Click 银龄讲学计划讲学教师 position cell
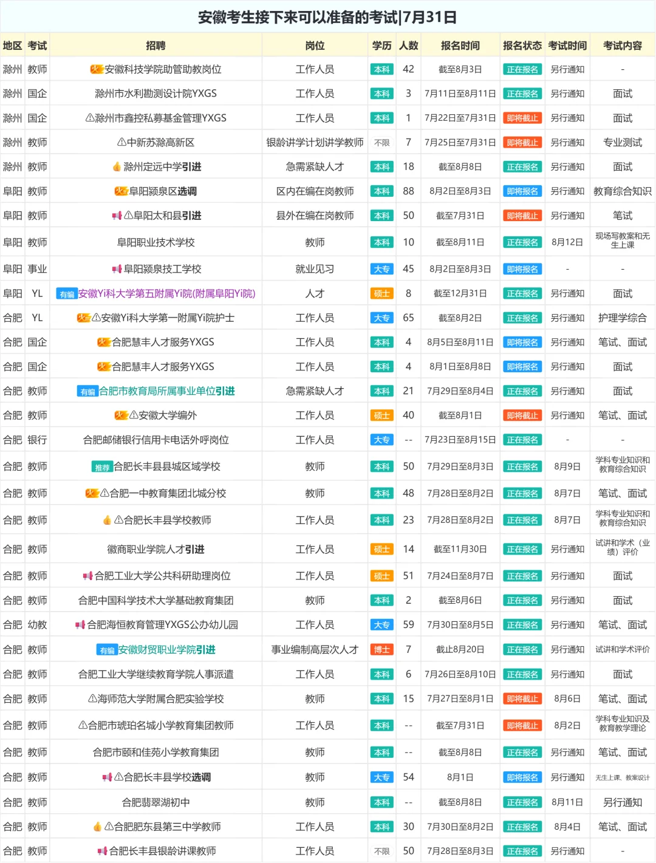The height and width of the screenshot is (863, 656). pyautogui.click(x=315, y=143)
